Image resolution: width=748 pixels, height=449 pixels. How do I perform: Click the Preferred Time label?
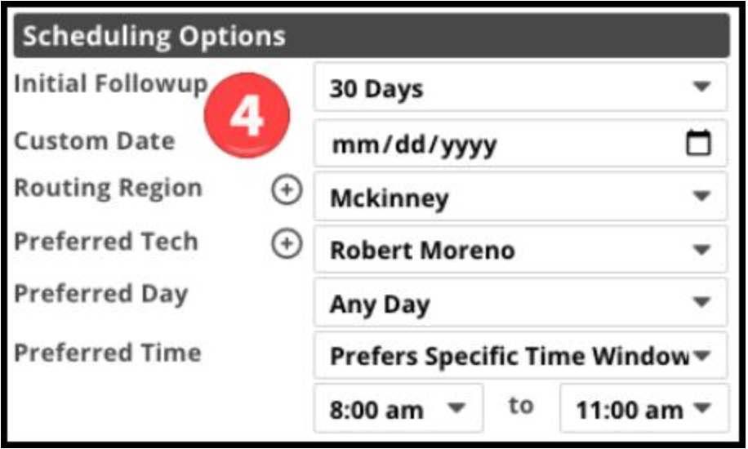pyautogui.click(x=107, y=353)
